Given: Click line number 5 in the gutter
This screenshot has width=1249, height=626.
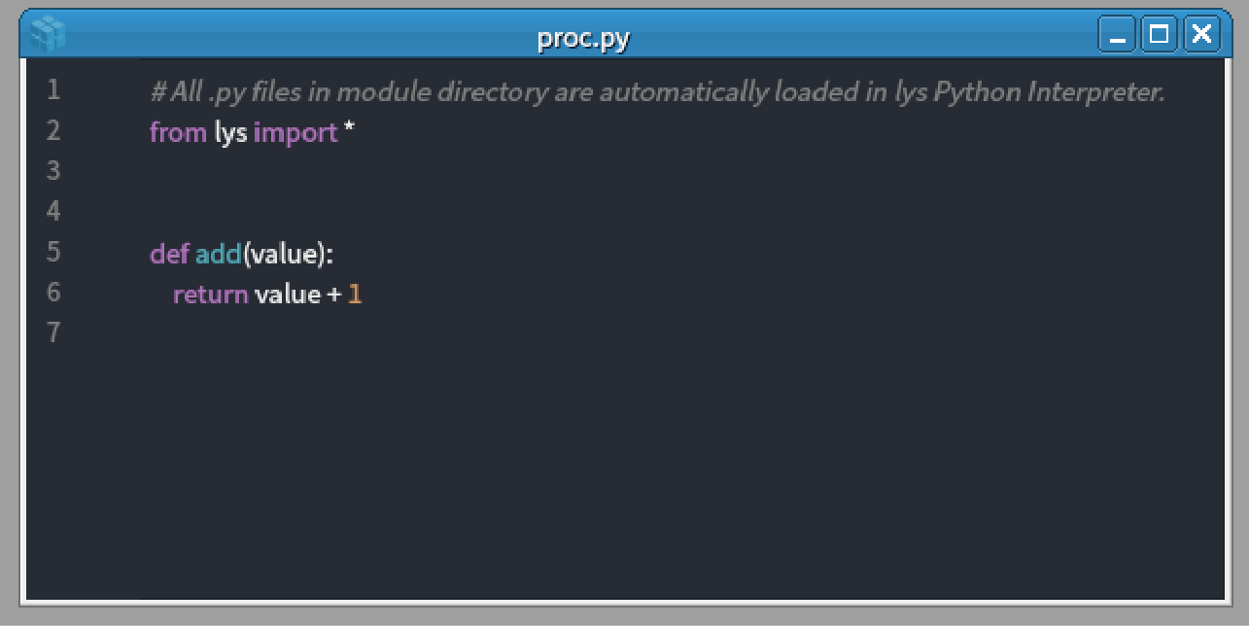Looking at the screenshot, I should click(53, 253).
